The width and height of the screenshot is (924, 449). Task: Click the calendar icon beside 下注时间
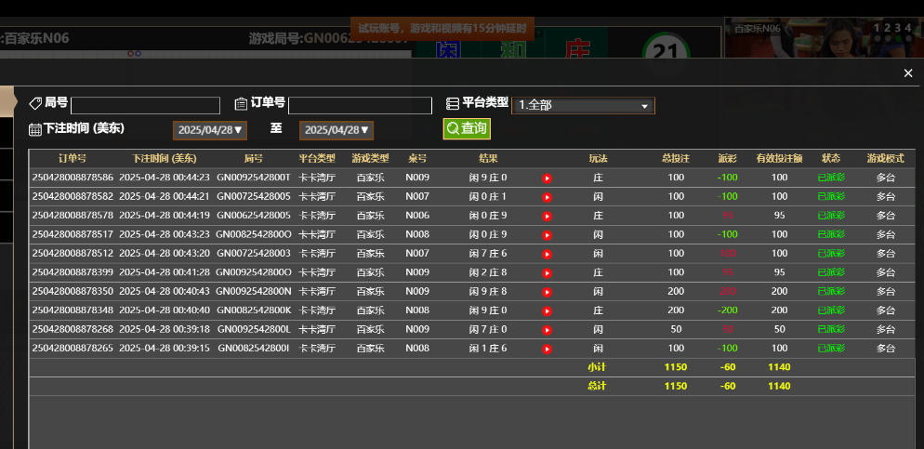click(35, 129)
